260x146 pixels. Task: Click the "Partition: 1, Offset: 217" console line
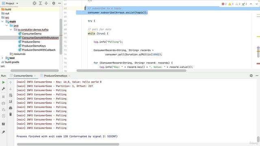[x=54, y=86]
